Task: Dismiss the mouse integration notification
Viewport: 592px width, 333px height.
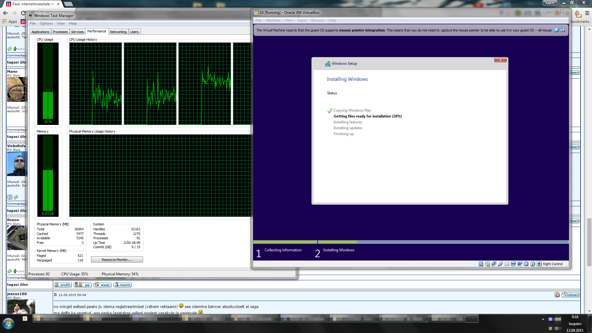Action: pyautogui.click(x=556, y=30)
